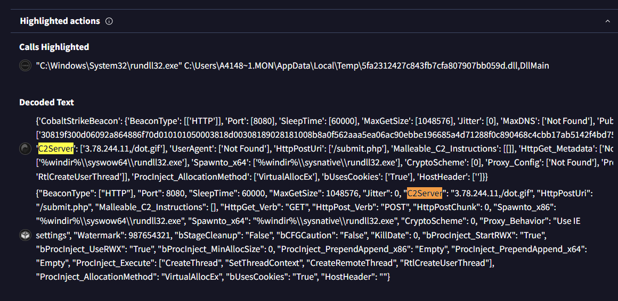The height and width of the screenshot is (301, 618).
Task: Click the Decoded Text heading
Action: (x=46, y=103)
